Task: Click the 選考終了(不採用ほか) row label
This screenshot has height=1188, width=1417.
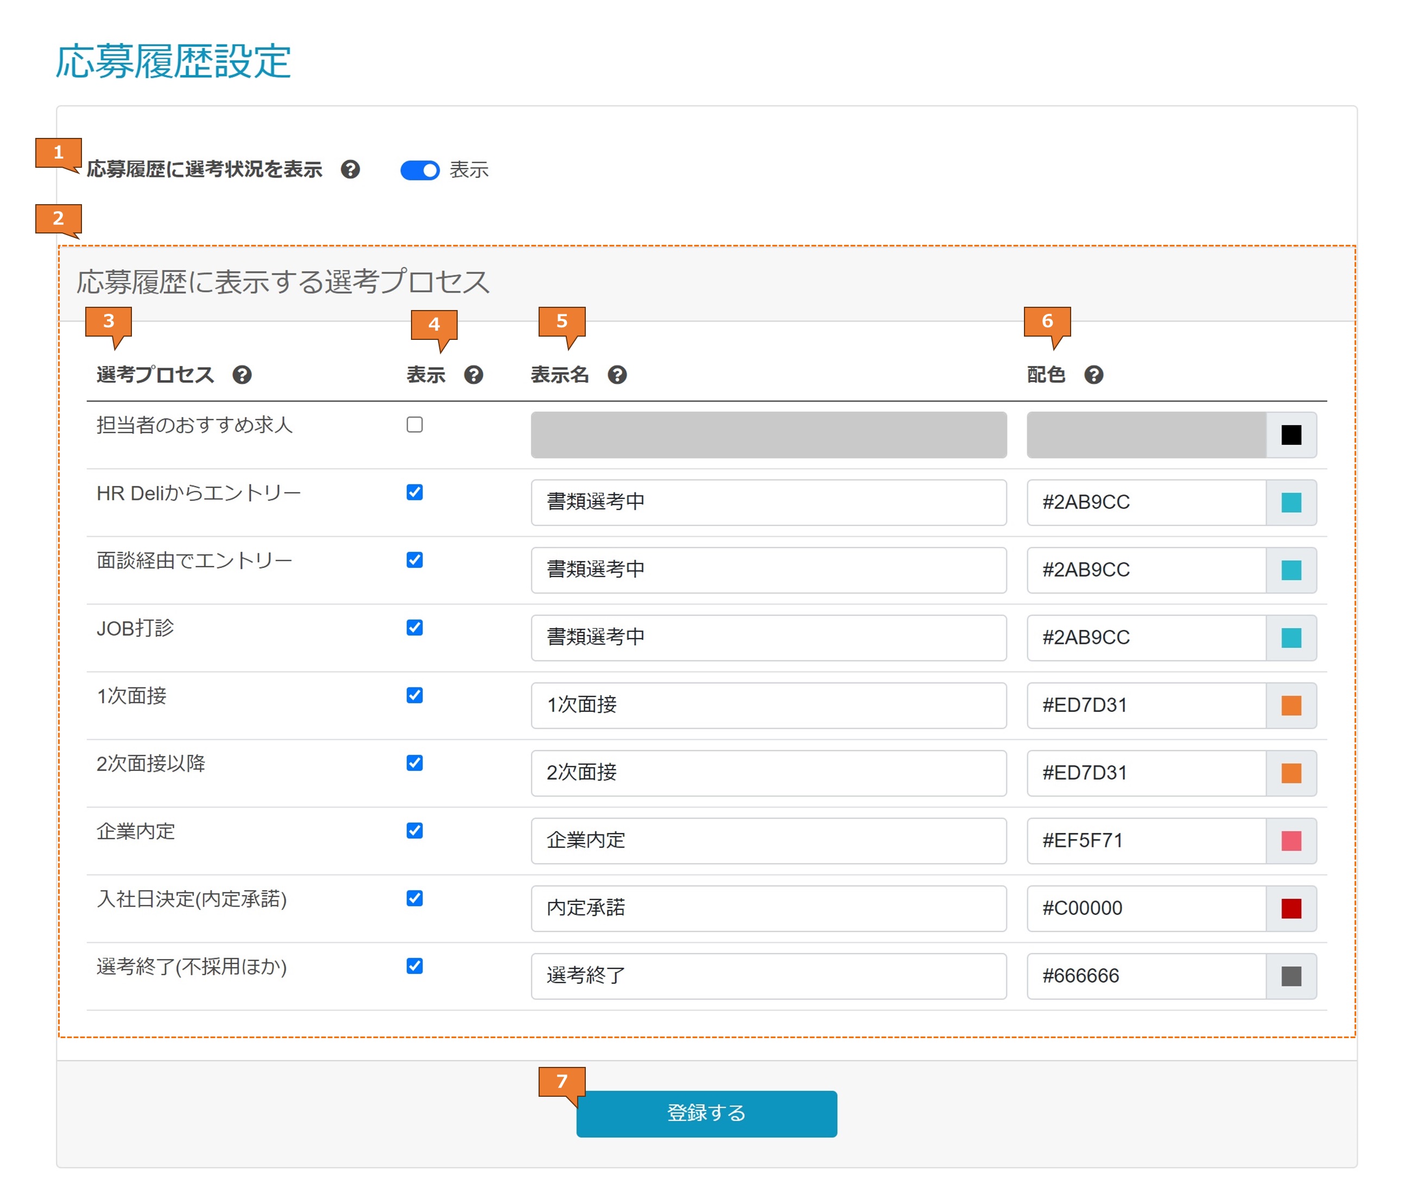Action: pyautogui.click(x=192, y=966)
